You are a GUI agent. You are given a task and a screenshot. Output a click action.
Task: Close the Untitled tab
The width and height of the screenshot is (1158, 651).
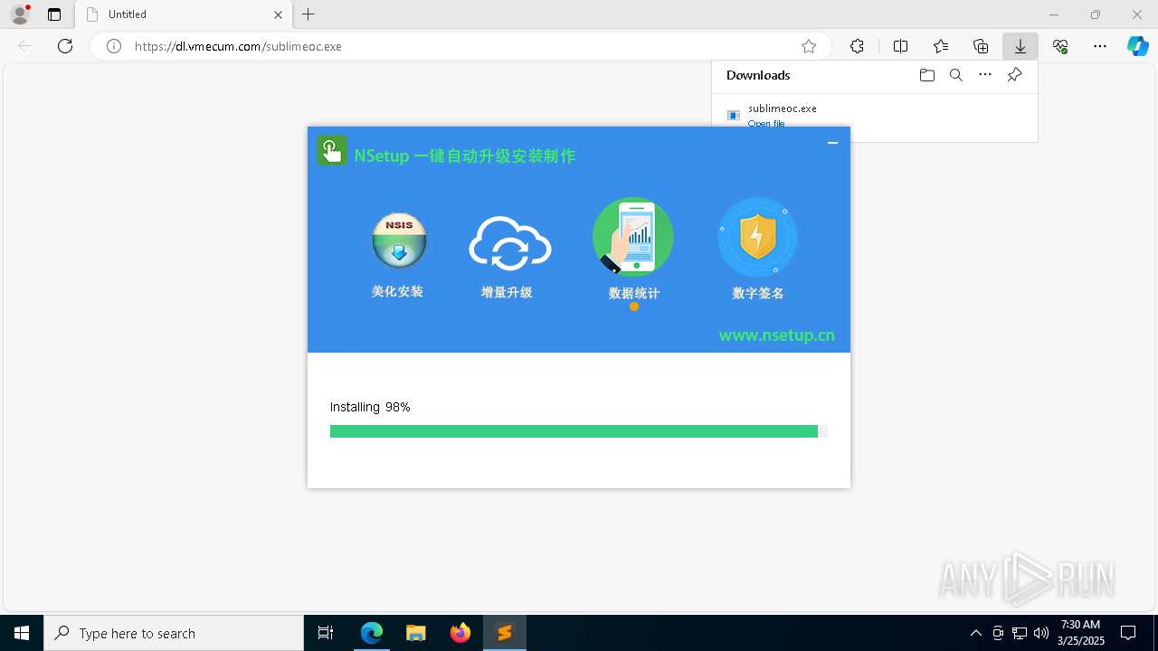click(x=279, y=14)
